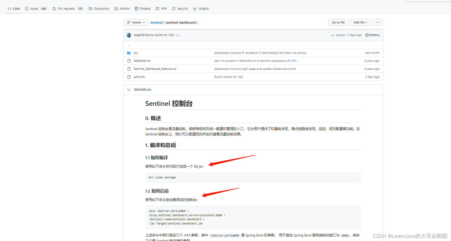Image resolution: width=451 pixels, height=241 pixels.
Task: Click the README.md file icon
Action: 129,61
